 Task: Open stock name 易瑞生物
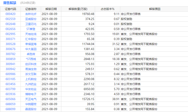click(x=31, y=69)
